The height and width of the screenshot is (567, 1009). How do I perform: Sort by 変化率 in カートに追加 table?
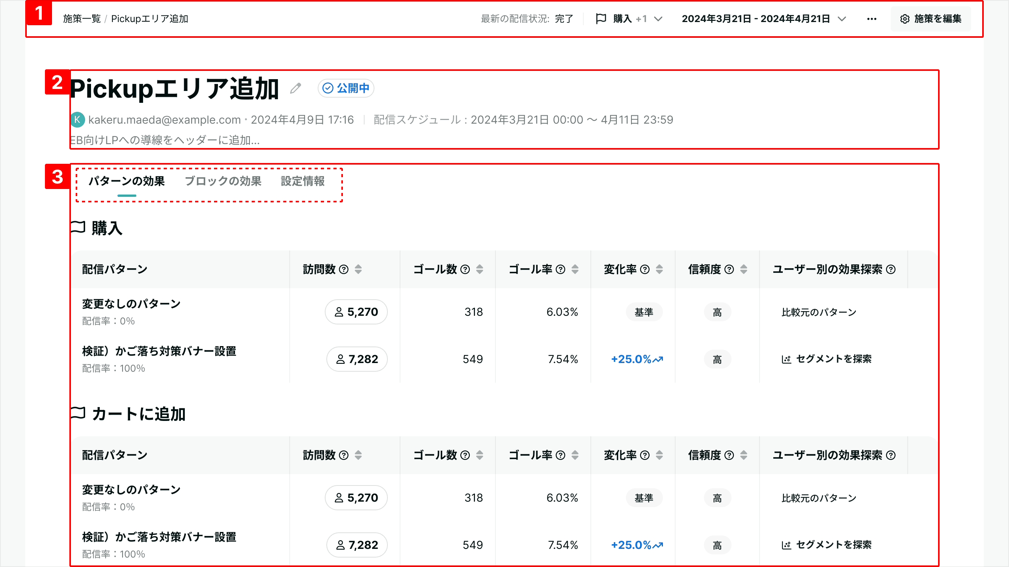659,455
